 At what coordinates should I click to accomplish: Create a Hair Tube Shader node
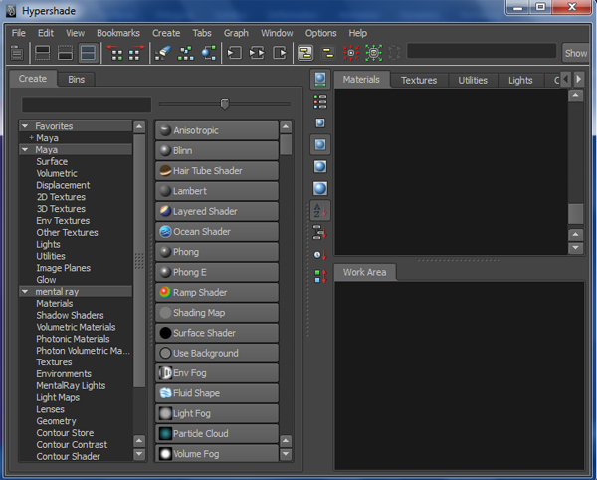[x=217, y=171]
